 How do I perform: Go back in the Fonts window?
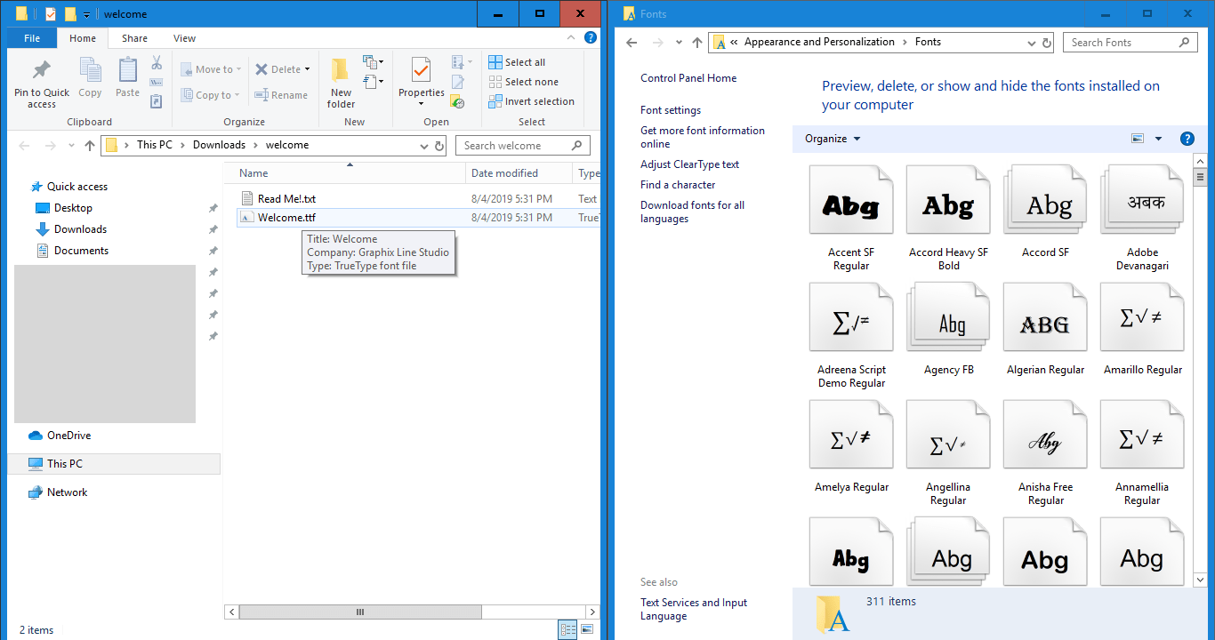click(632, 43)
